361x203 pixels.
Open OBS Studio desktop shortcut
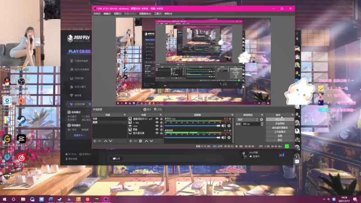(x=21, y=83)
